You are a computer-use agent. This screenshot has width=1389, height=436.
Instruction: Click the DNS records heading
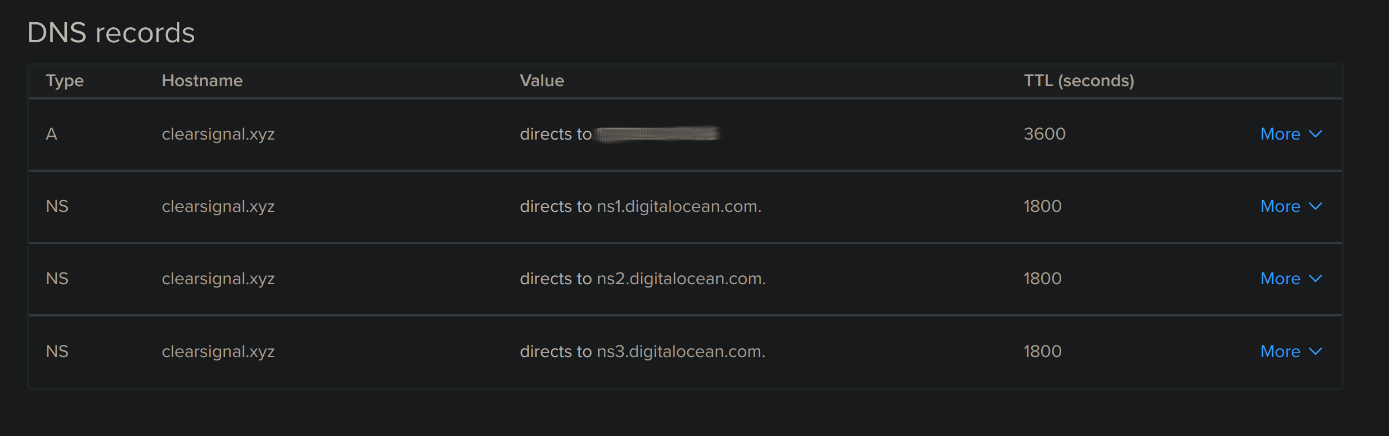(x=111, y=33)
